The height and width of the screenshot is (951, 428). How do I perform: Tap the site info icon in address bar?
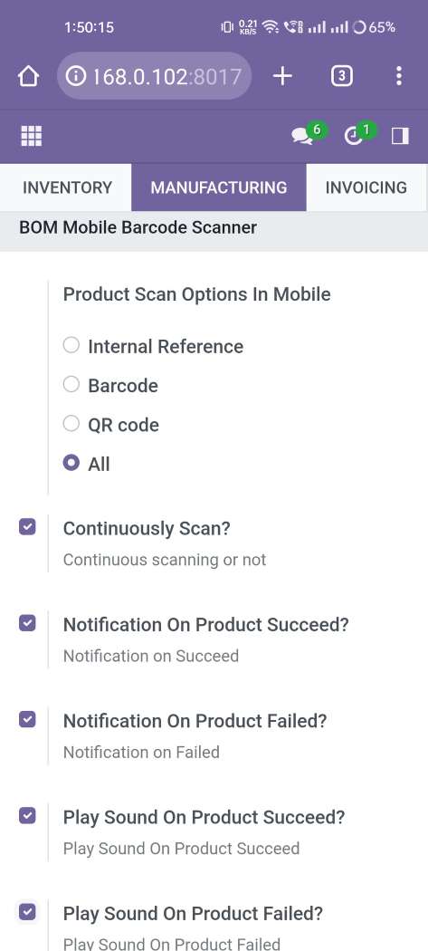(x=75, y=76)
